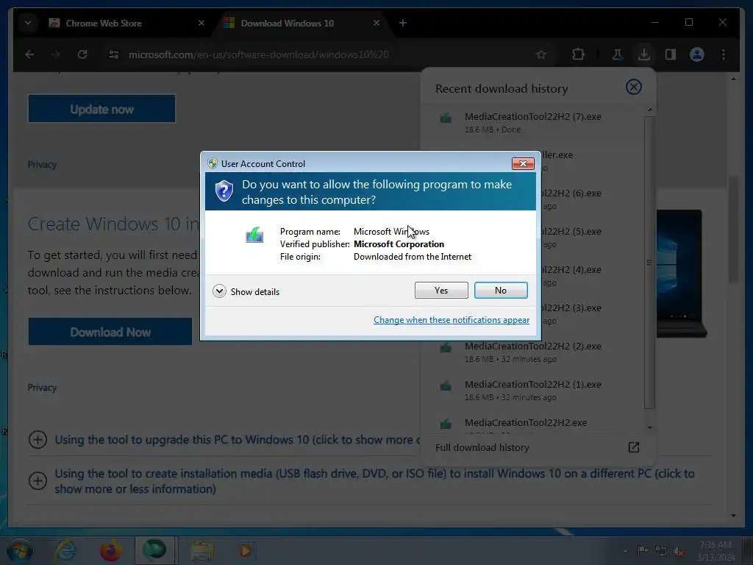Go back to the previous page

tap(29, 54)
